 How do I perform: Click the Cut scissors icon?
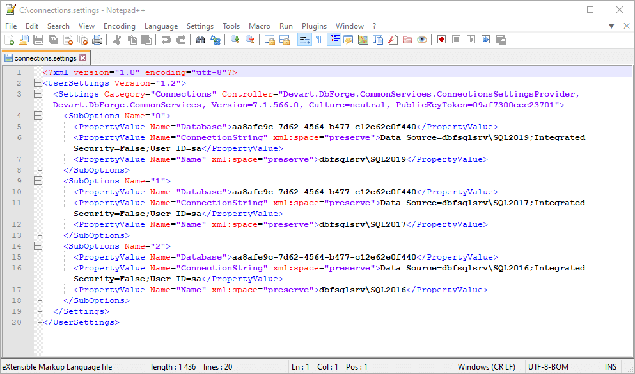pos(116,40)
